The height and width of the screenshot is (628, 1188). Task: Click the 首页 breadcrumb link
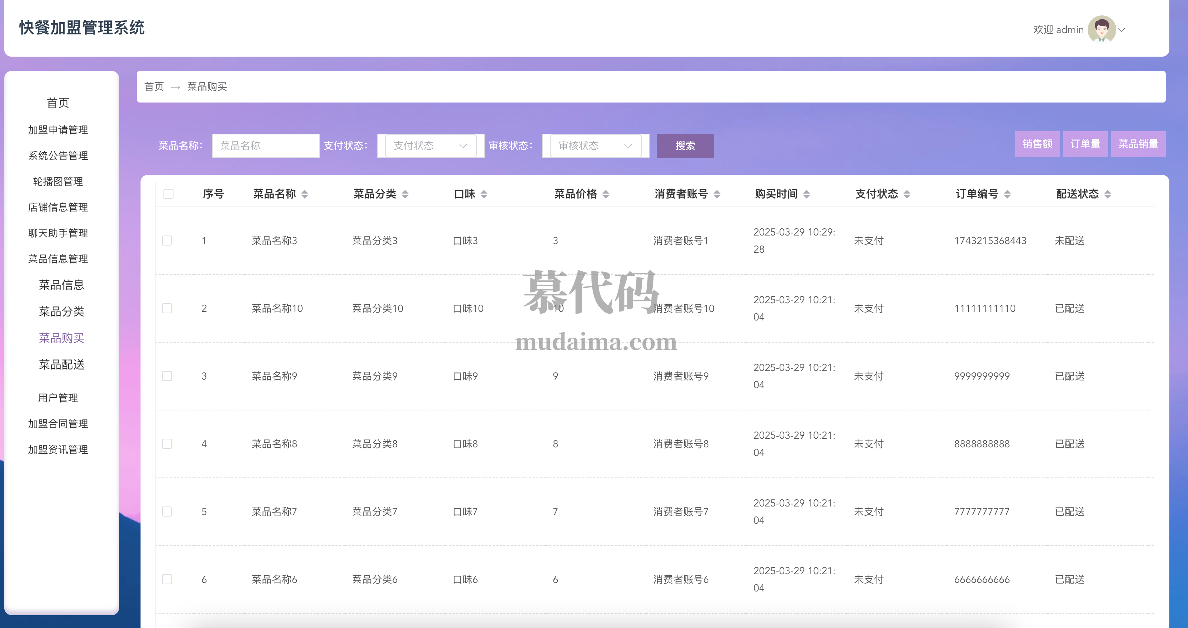click(x=154, y=87)
